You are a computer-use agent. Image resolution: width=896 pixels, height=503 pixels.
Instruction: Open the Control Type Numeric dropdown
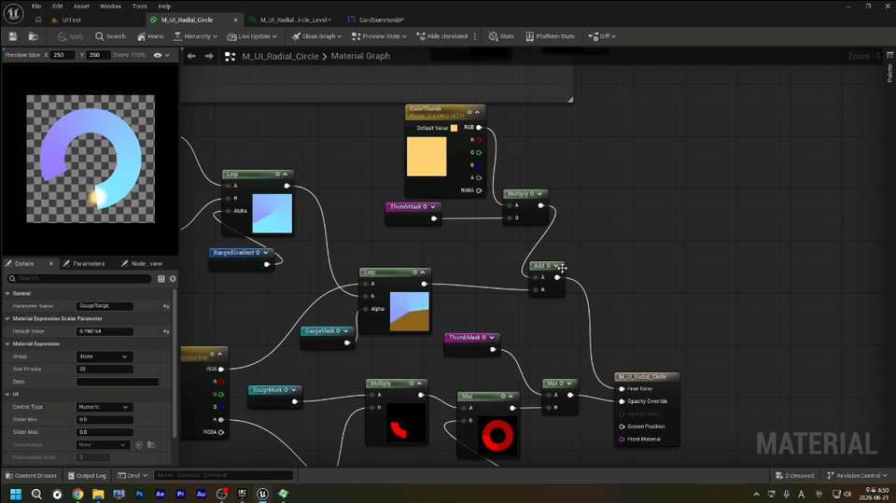104,407
